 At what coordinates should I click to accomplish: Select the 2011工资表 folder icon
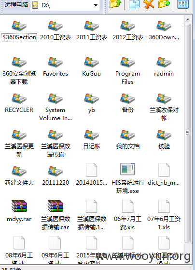tap(91, 26)
